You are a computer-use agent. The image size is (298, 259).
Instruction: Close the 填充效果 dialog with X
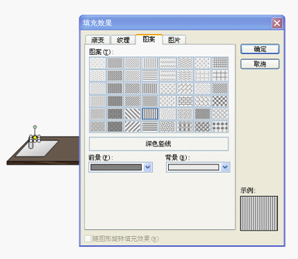277,23
